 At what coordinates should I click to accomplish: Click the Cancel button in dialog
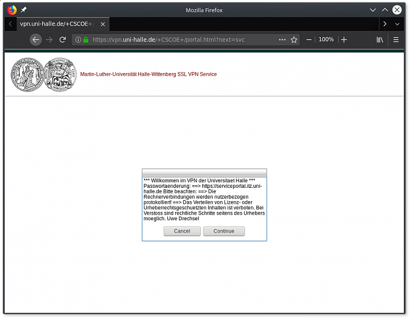pyautogui.click(x=182, y=231)
